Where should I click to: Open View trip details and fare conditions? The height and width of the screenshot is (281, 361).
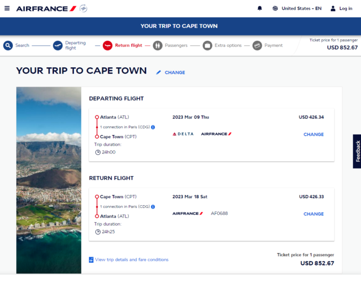click(131, 259)
